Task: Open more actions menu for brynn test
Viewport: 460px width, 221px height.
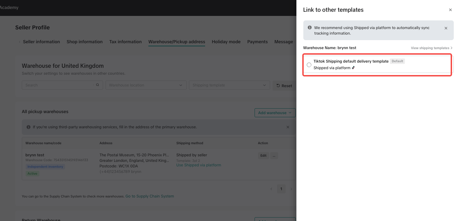Action: [x=274, y=156]
